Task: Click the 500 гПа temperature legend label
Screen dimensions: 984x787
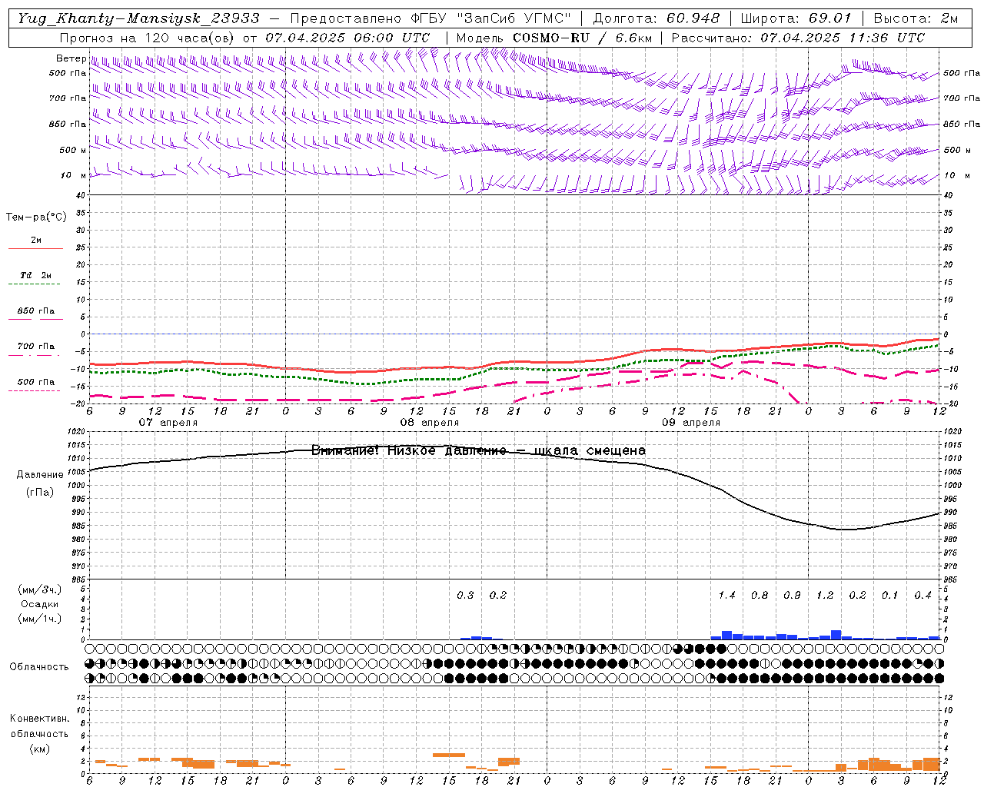Action: tap(36, 382)
